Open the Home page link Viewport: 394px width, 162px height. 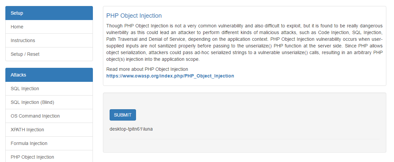click(x=49, y=27)
